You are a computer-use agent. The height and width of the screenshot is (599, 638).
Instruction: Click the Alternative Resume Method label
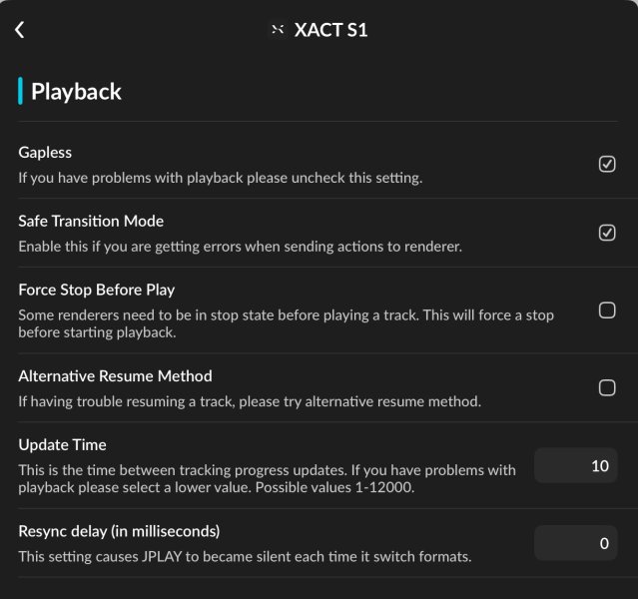pos(115,376)
